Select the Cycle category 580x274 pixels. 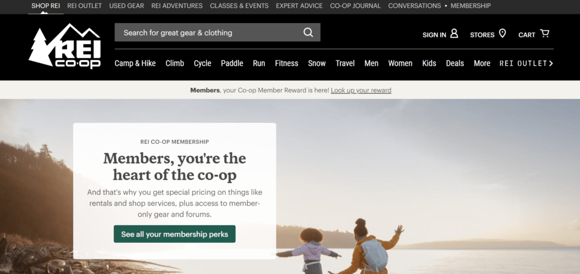(202, 63)
